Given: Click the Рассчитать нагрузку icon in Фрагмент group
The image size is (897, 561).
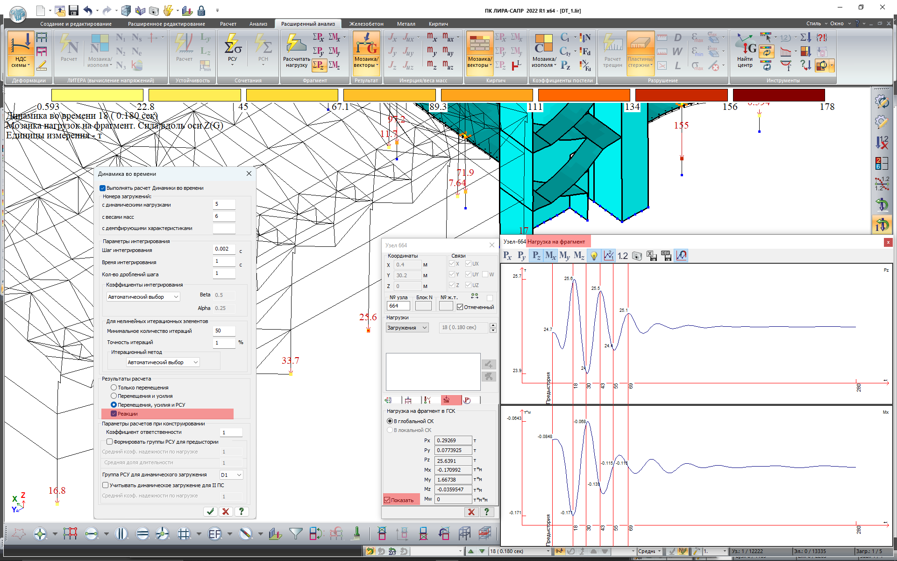Looking at the screenshot, I should click(296, 52).
